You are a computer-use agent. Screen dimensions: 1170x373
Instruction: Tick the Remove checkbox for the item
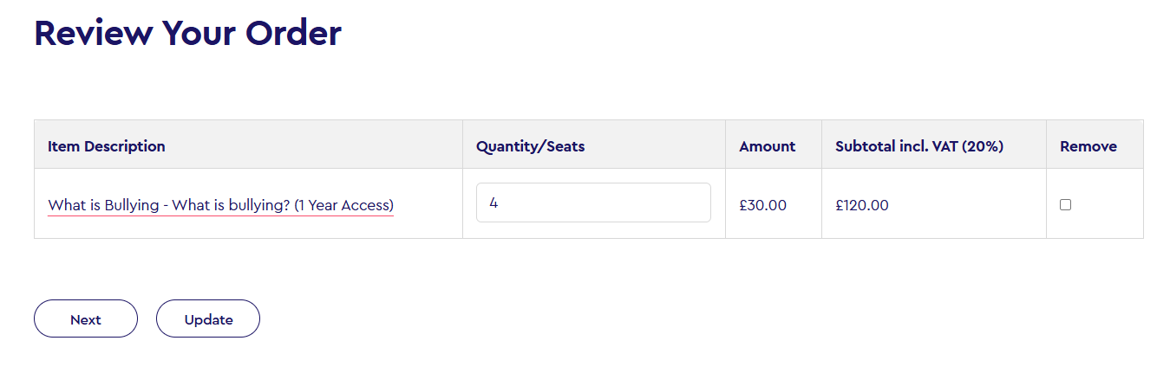coord(1065,205)
